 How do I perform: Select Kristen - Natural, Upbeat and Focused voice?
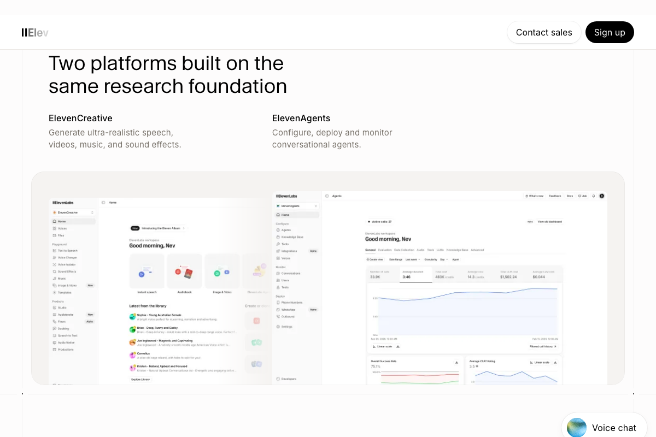coord(183,368)
